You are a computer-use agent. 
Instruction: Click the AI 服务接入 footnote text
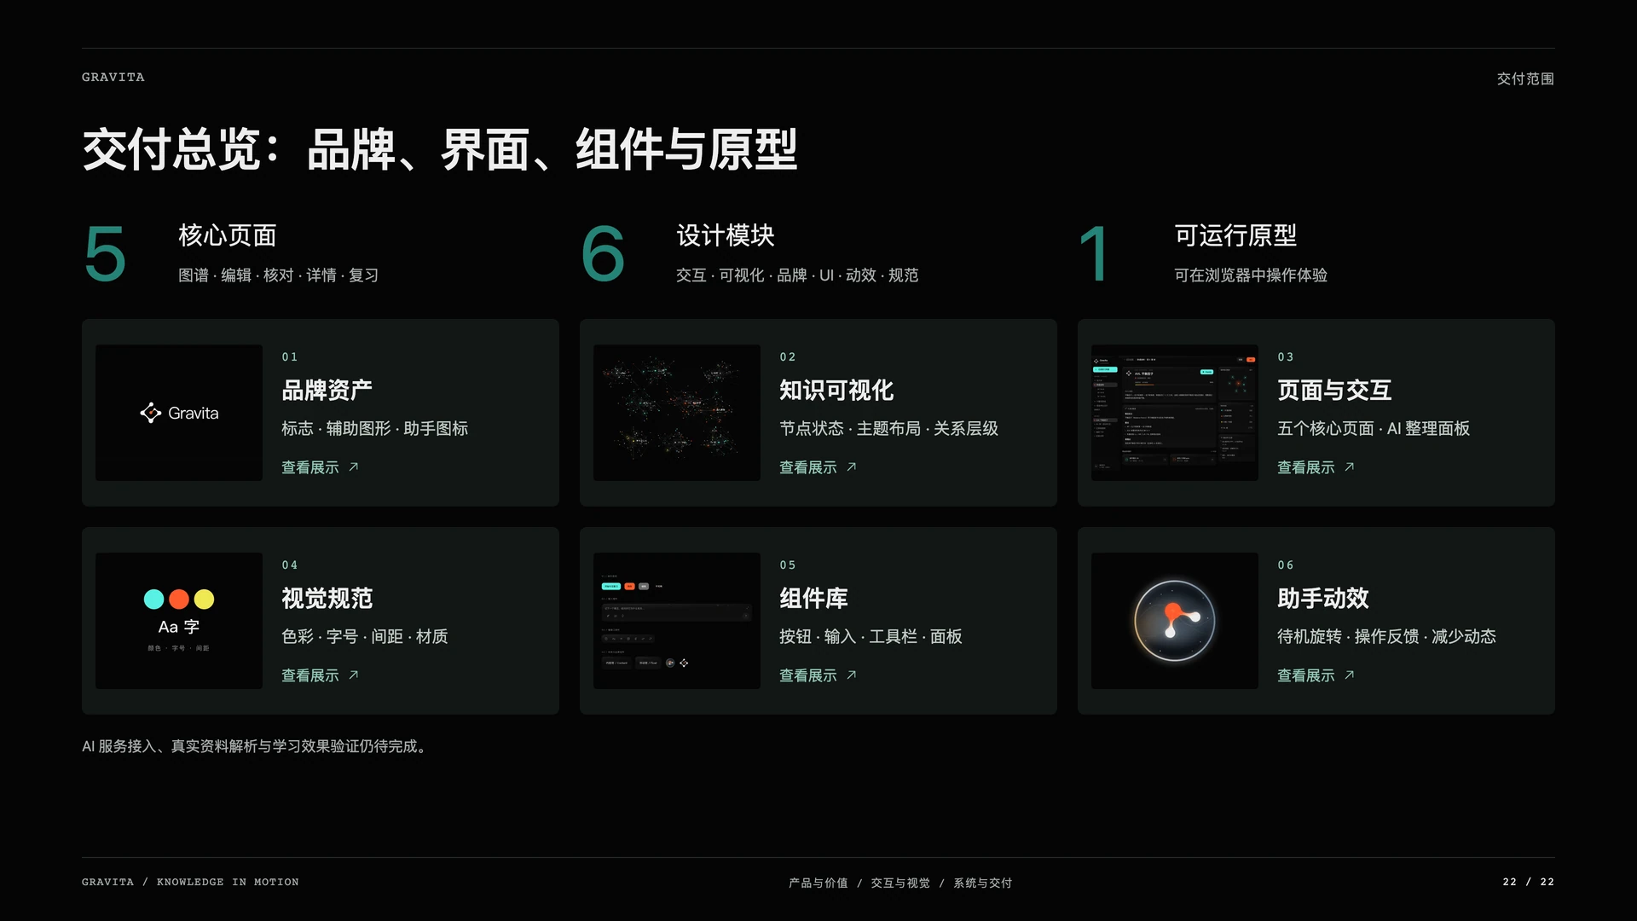[254, 746]
